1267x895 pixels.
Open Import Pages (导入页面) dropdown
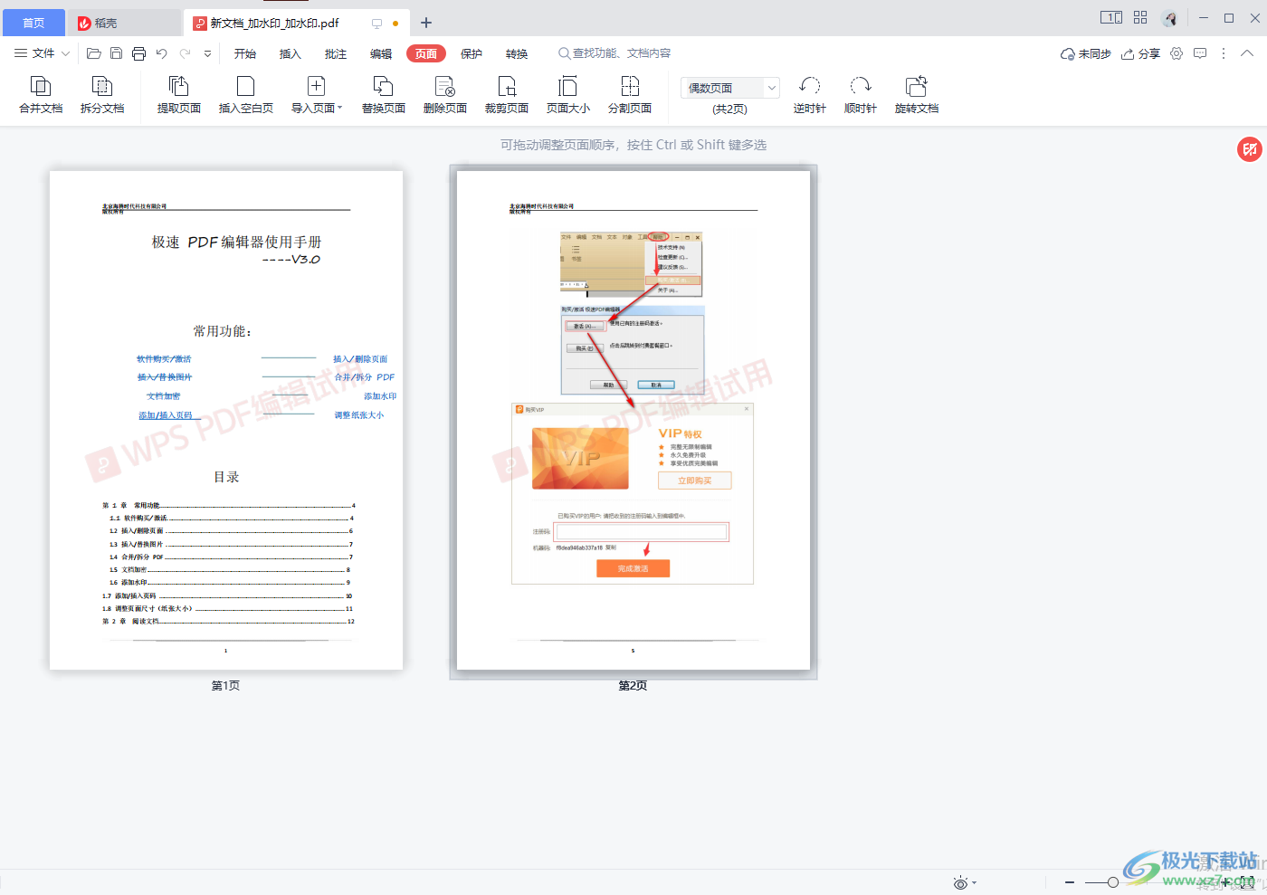[317, 94]
